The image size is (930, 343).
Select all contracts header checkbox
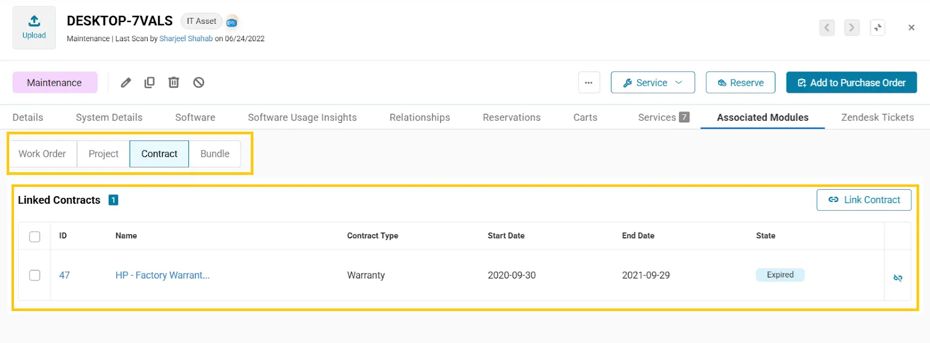(x=35, y=236)
